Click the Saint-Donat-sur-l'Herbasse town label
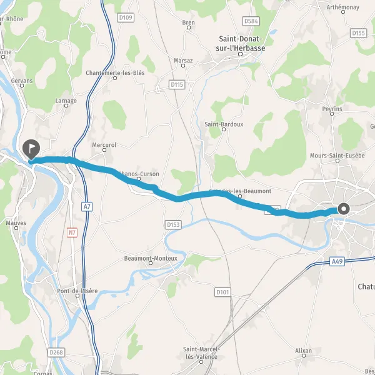Screen dimensions: 375x375 tap(241, 43)
